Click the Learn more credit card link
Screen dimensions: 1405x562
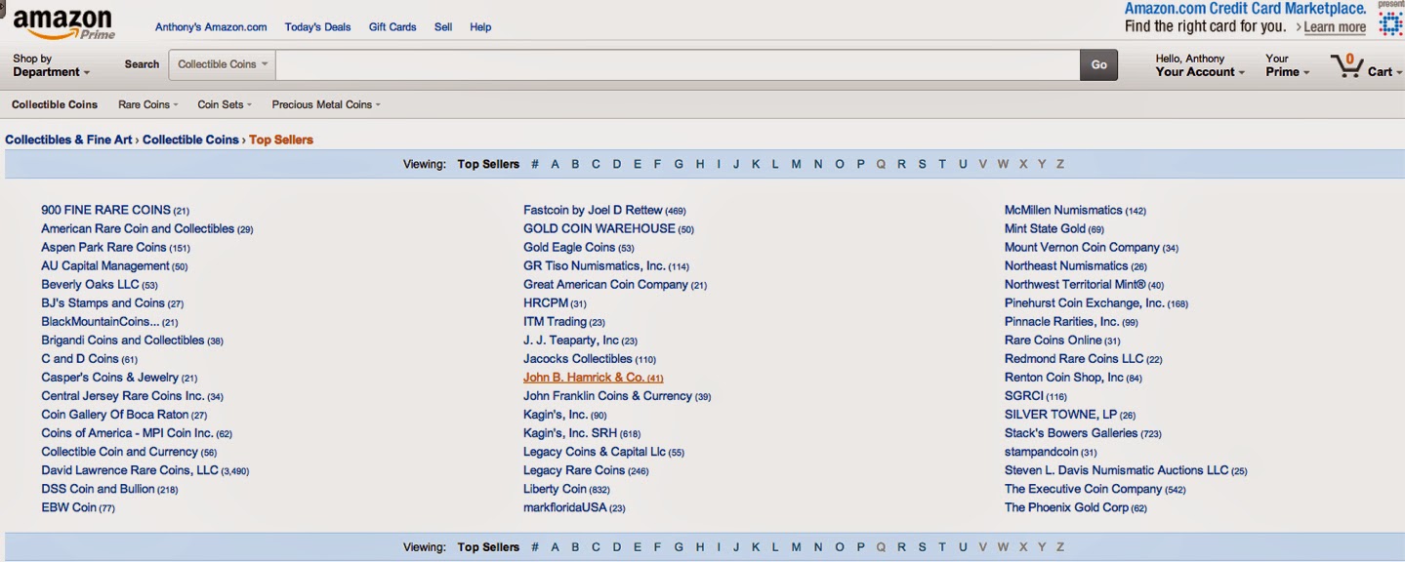(1335, 27)
